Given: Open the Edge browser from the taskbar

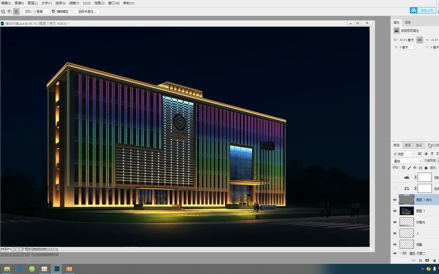Looking at the screenshot, I should [x=20, y=269].
